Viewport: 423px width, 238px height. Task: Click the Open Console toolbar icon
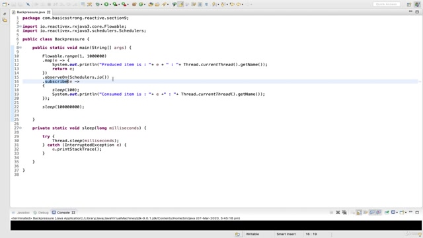[83, 5]
